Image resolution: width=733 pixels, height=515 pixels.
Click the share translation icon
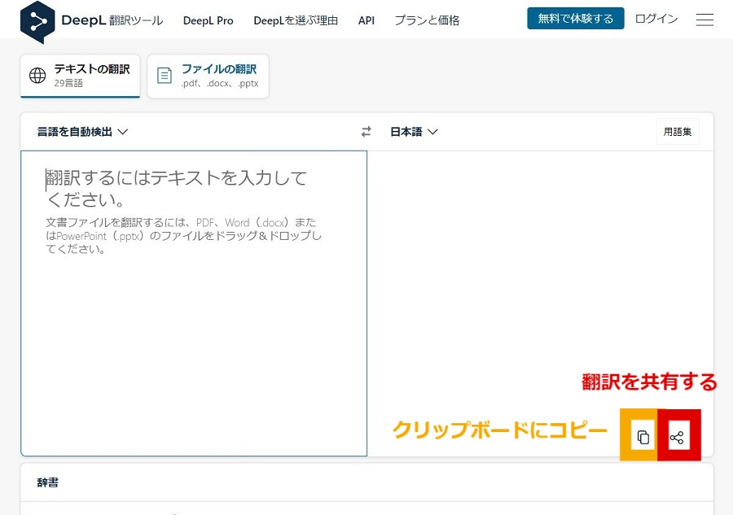tap(677, 438)
